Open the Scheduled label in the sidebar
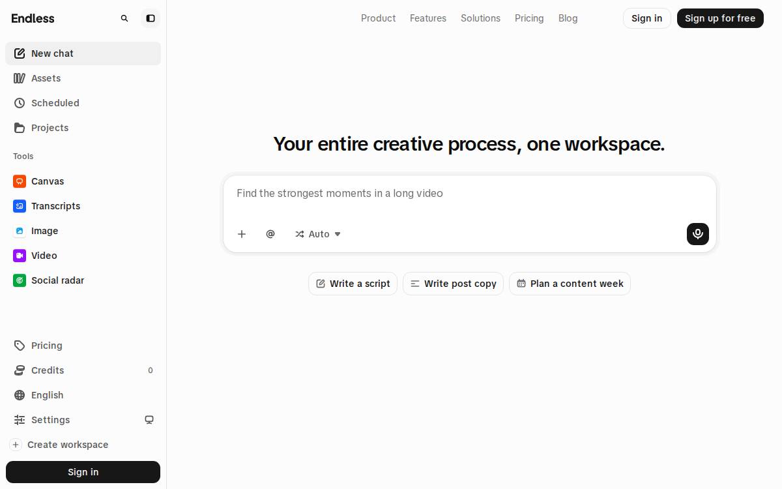The width and height of the screenshot is (782, 489). (55, 103)
